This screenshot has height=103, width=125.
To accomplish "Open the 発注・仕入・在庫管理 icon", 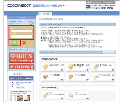I will coord(46,95).
